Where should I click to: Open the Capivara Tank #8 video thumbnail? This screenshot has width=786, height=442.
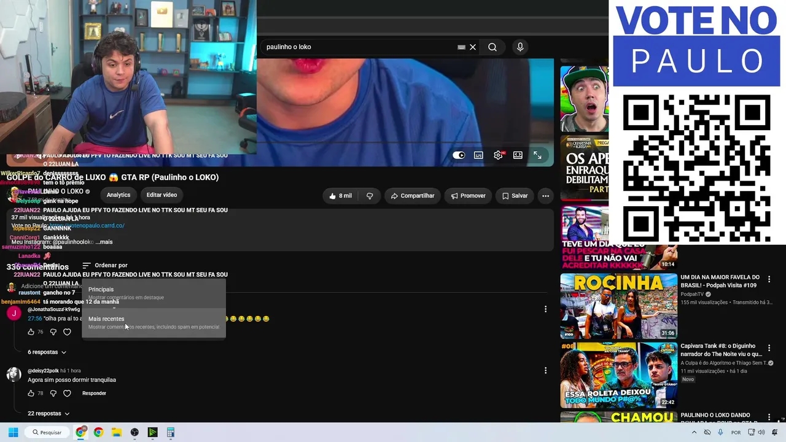[618, 375]
